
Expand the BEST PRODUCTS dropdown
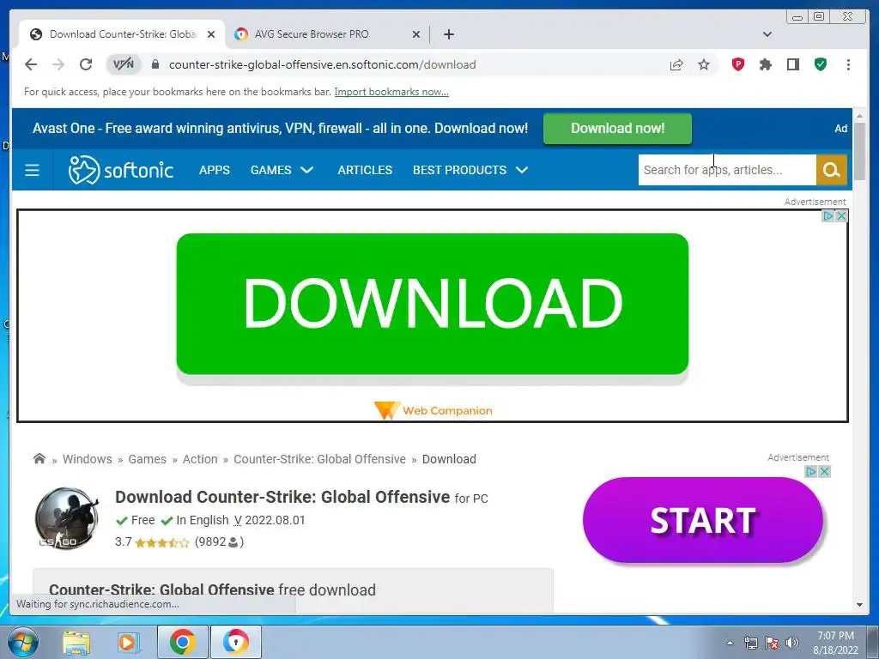(470, 170)
